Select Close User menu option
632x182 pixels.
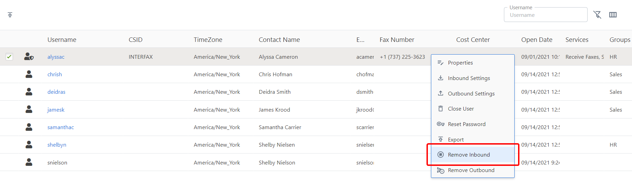click(461, 109)
